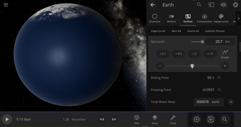Open the Sim menu

(136, 120)
